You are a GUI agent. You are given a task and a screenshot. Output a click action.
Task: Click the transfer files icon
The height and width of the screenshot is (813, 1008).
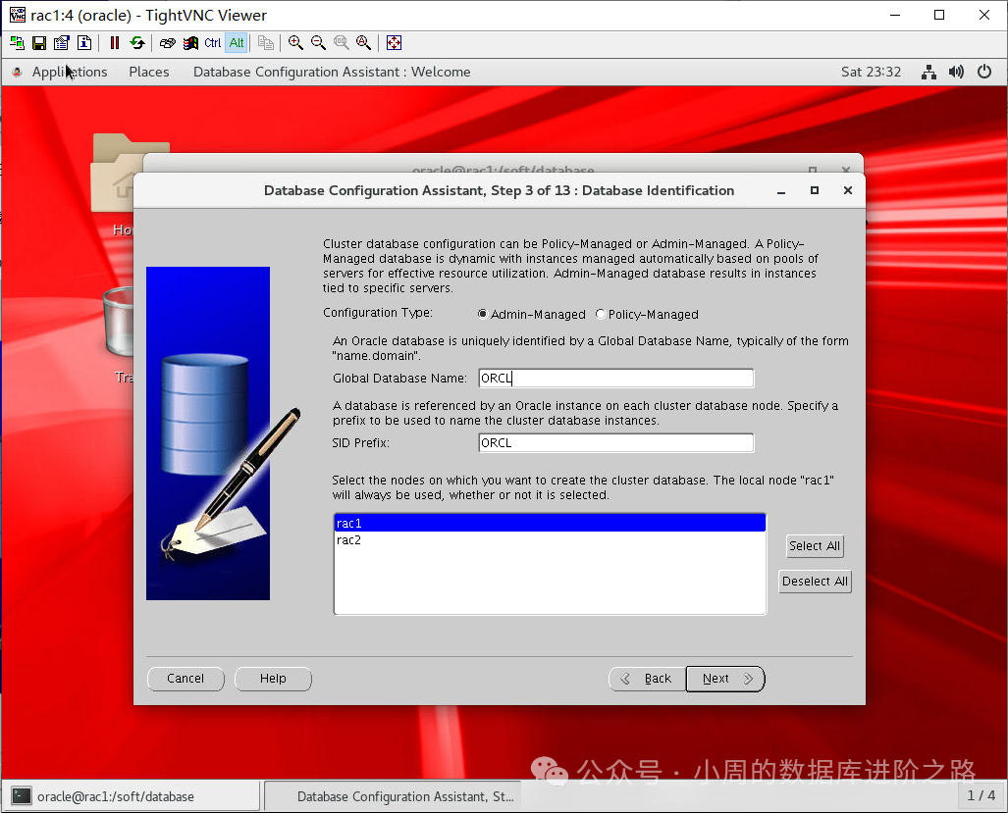pos(266,43)
